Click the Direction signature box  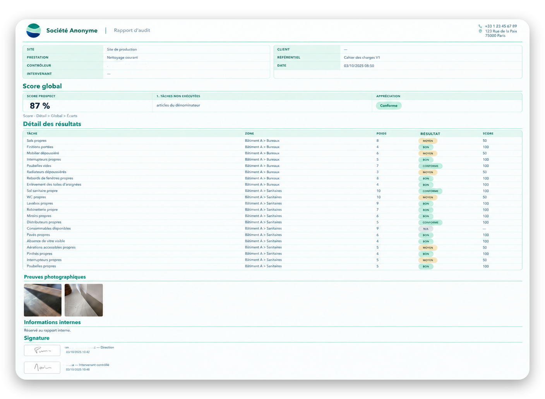(x=42, y=350)
